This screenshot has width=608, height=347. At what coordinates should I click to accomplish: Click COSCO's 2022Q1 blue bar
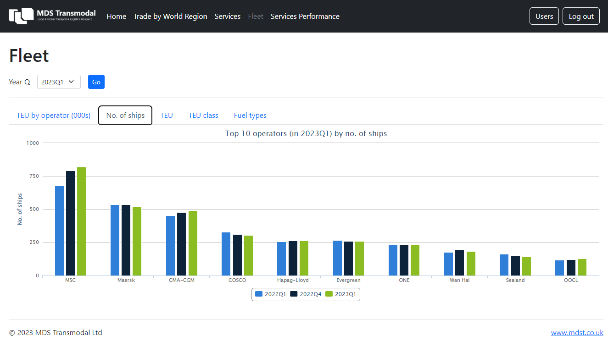(x=226, y=254)
